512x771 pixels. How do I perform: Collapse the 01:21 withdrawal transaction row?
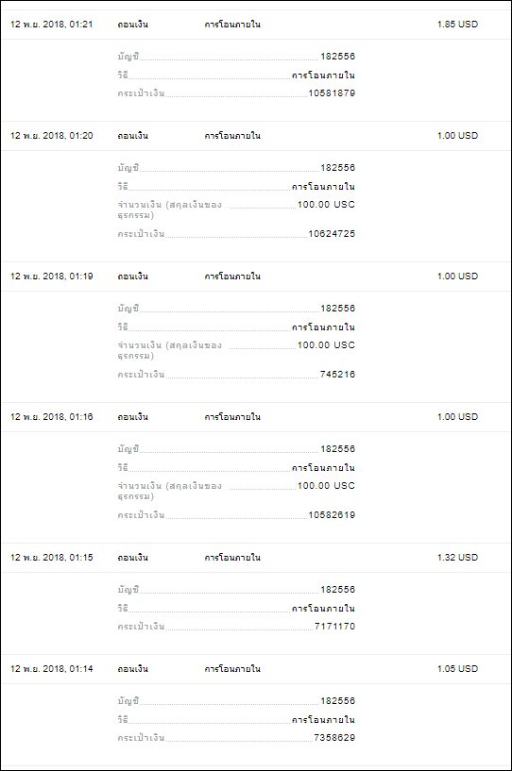coord(255,25)
